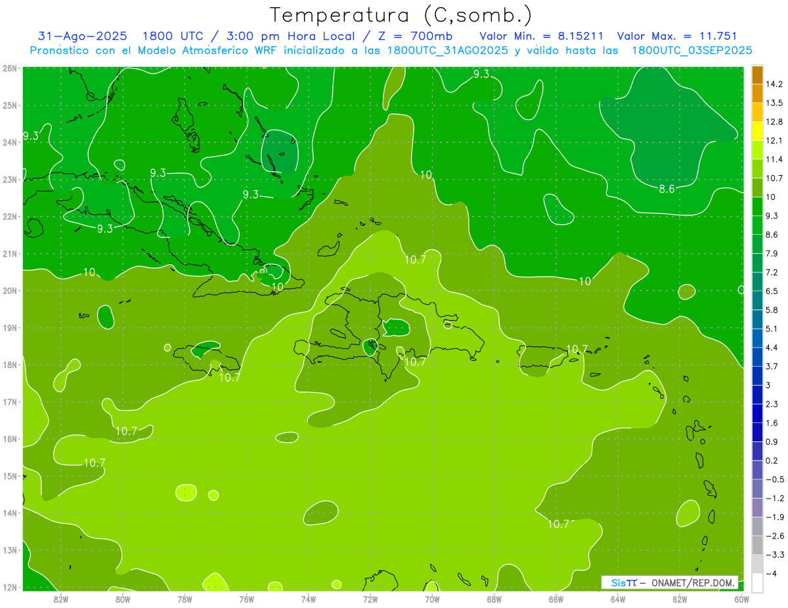The height and width of the screenshot is (608, 788).
Task: Click the purple swatch between -1.2 and -1.9
Action: tap(757, 507)
